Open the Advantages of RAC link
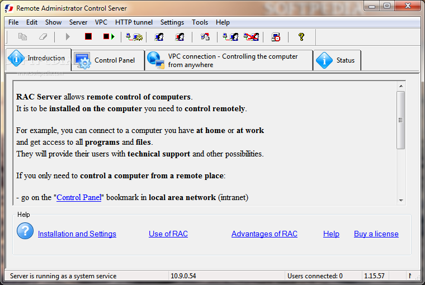Viewport: 425px width, 285px height. tap(265, 234)
